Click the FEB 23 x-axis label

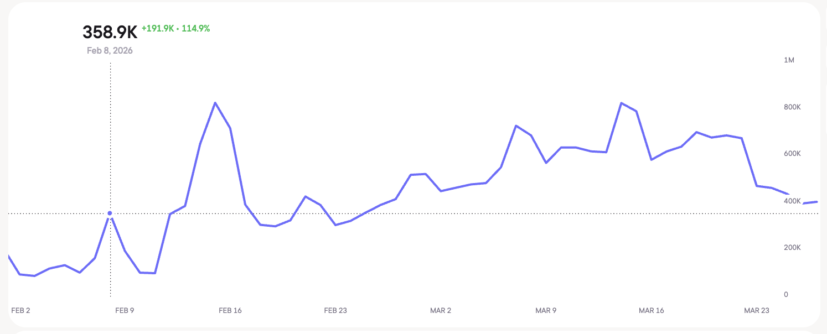point(335,311)
